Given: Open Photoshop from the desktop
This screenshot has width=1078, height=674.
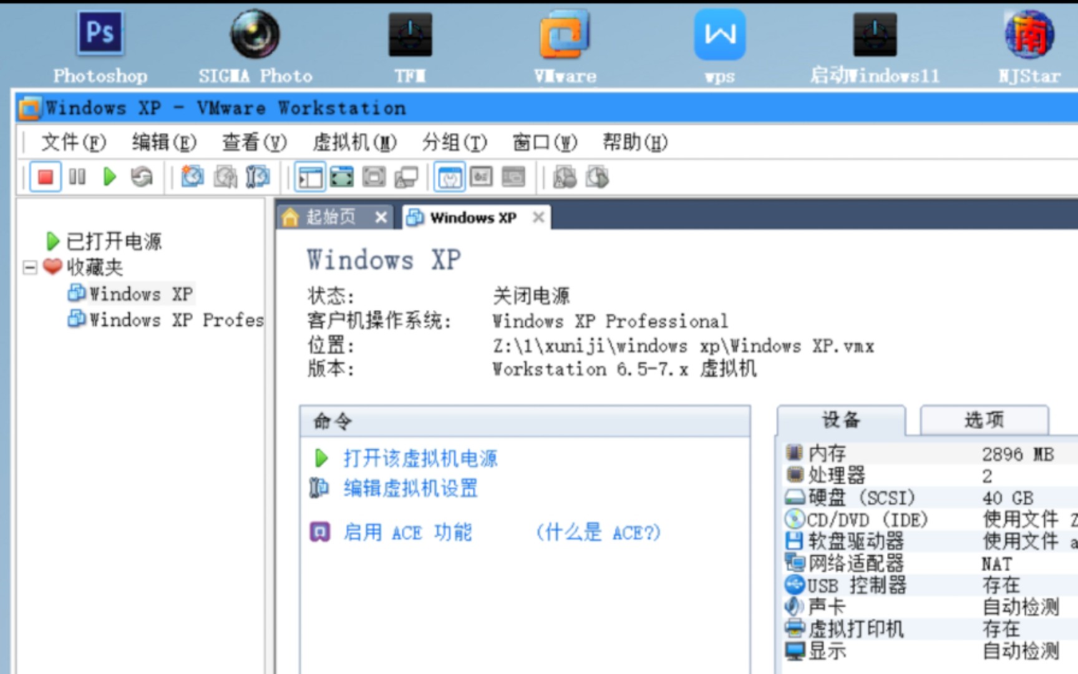Looking at the screenshot, I should tap(100, 47).
